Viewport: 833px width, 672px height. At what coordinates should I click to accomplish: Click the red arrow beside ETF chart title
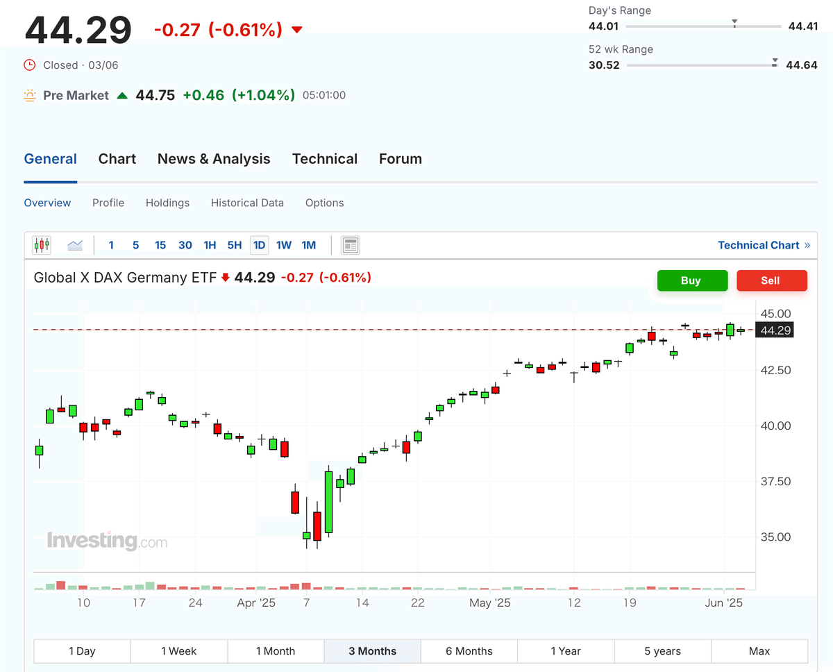pyautogui.click(x=225, y=278)
